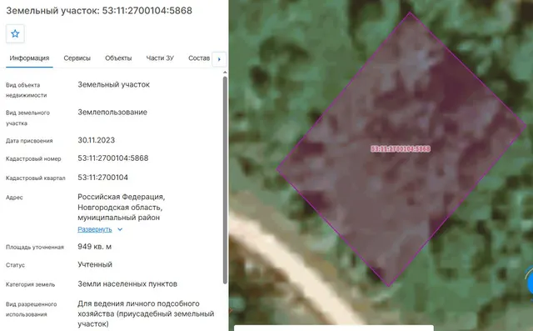Screen dimensions: 533x331
Task: Open the Информация tab
Action: 29,58
